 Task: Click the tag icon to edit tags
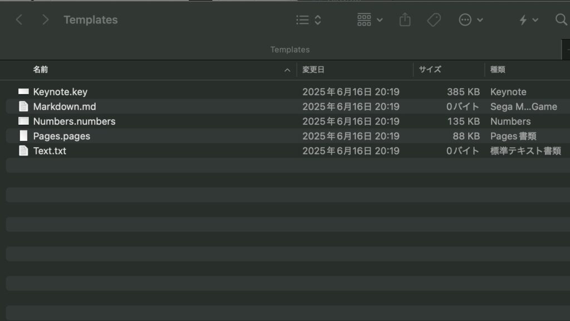coord(434,20)
